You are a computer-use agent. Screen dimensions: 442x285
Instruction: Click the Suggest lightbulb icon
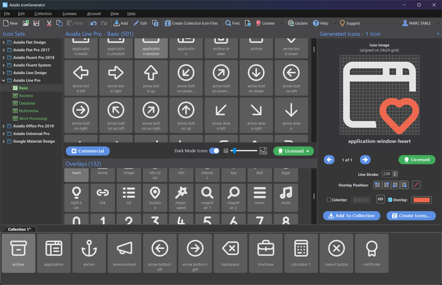(343, 23)
